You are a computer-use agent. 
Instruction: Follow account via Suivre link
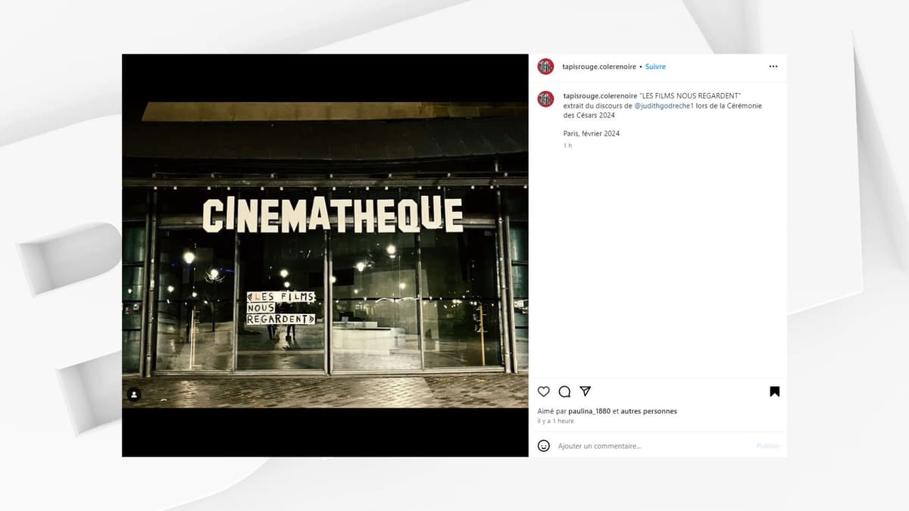pos(655,67)
